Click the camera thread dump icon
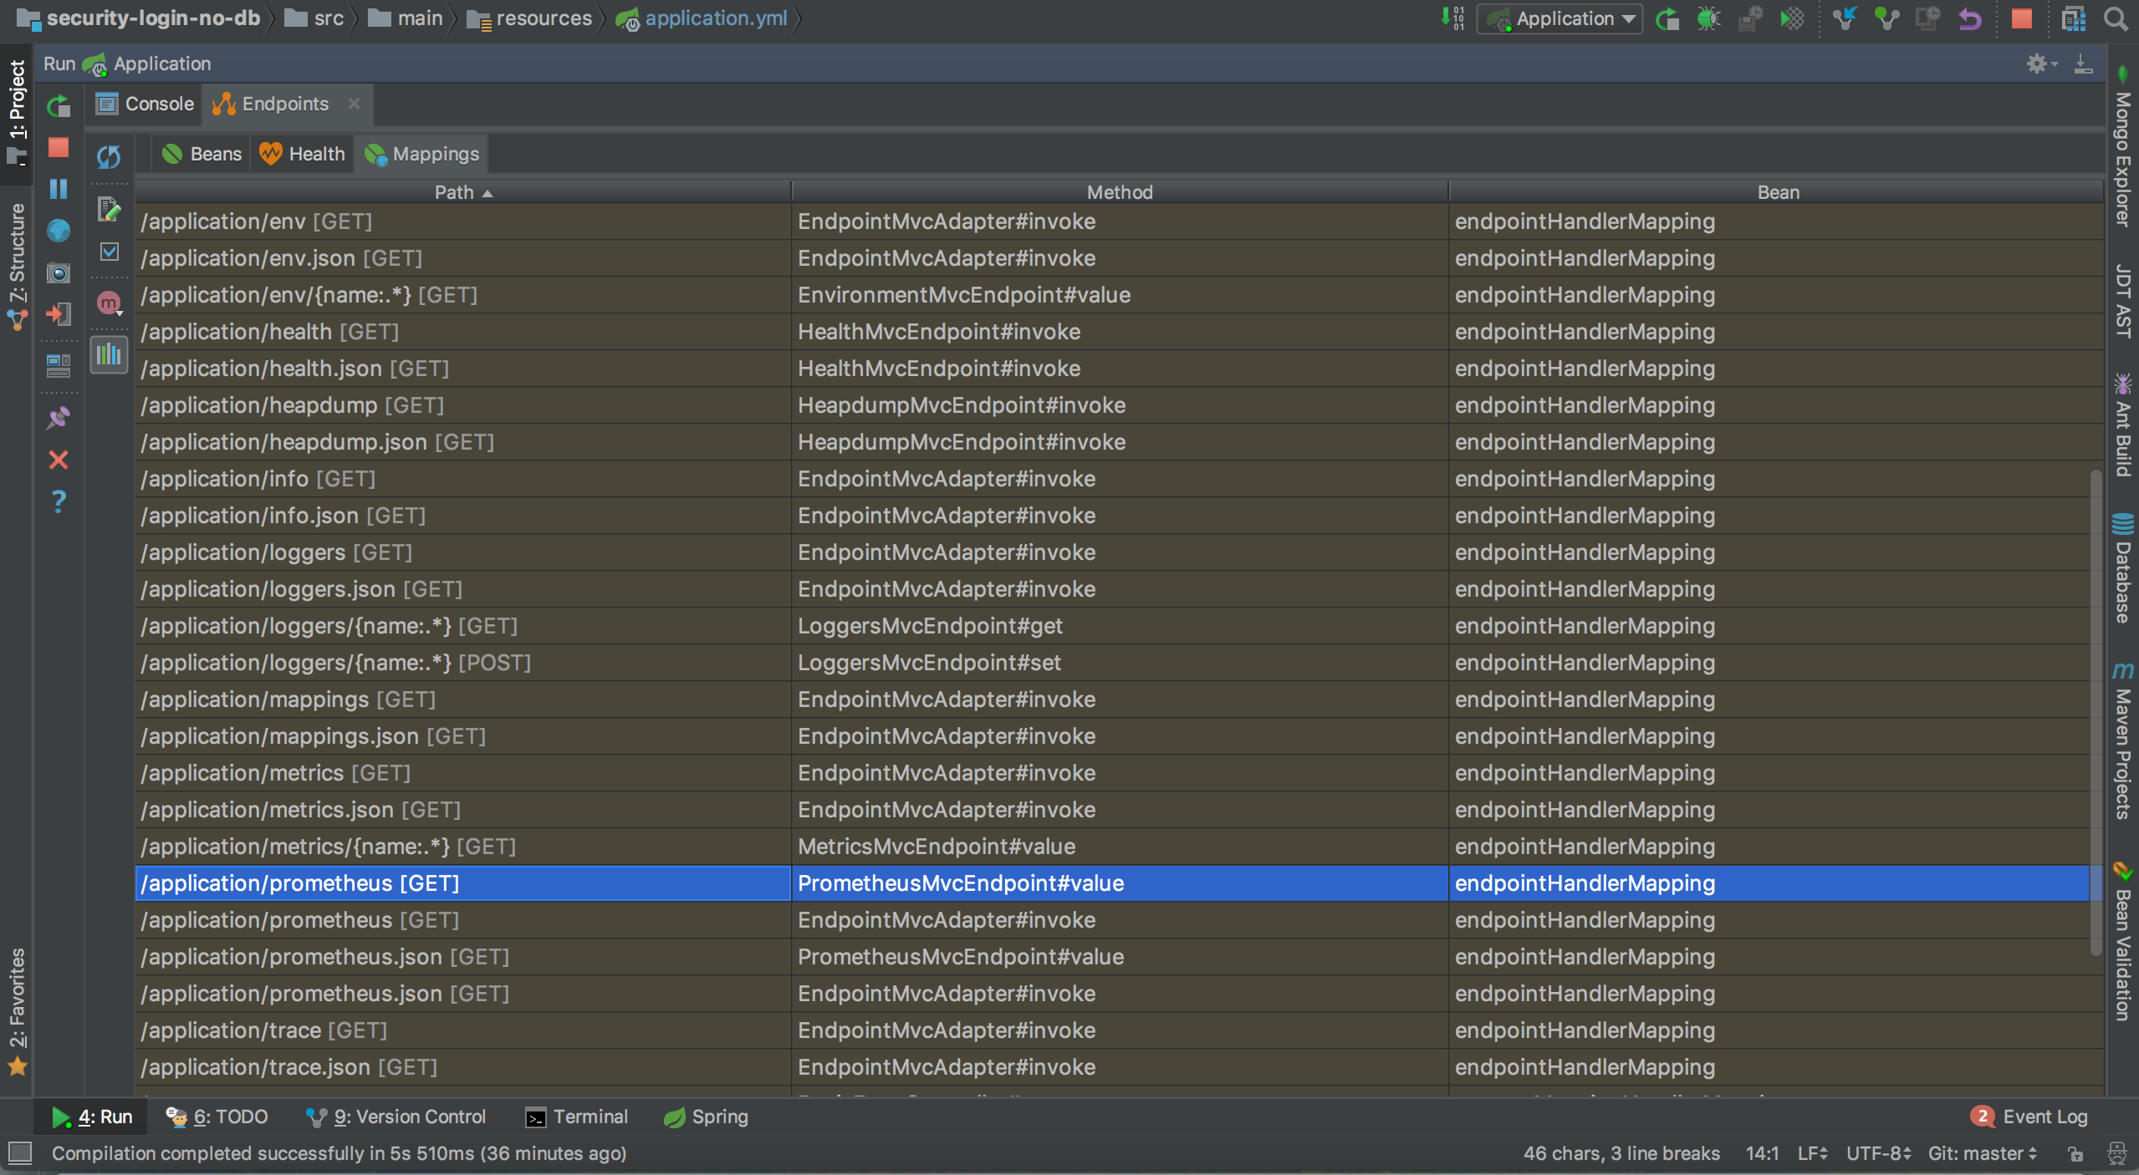Screen dimensions: 2139x1175 [59, 272]
